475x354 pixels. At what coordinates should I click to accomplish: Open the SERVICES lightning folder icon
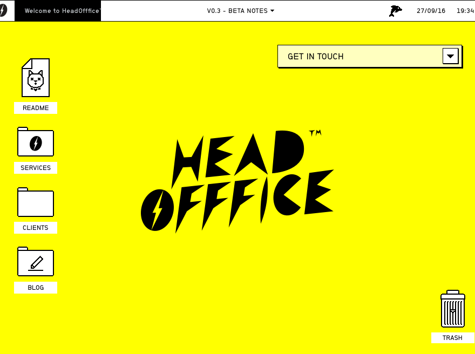(36, 142)
